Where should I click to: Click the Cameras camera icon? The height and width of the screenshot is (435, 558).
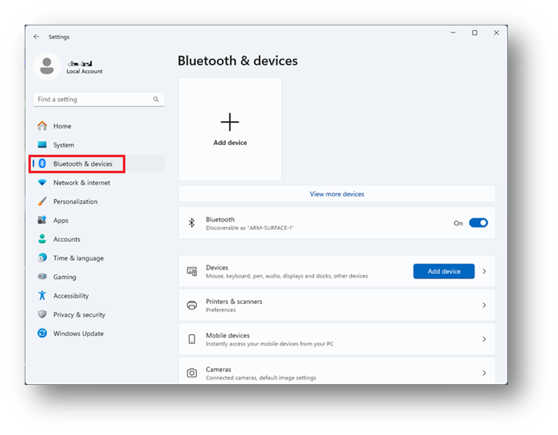[192, 373]
